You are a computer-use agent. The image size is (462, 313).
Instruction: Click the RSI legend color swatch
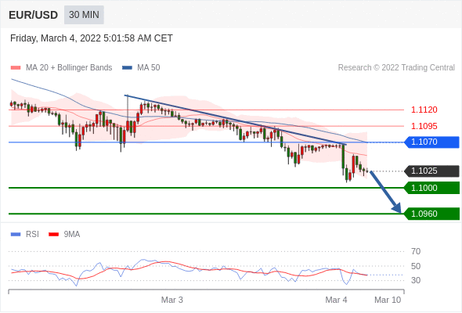click(x=16, y=235)
